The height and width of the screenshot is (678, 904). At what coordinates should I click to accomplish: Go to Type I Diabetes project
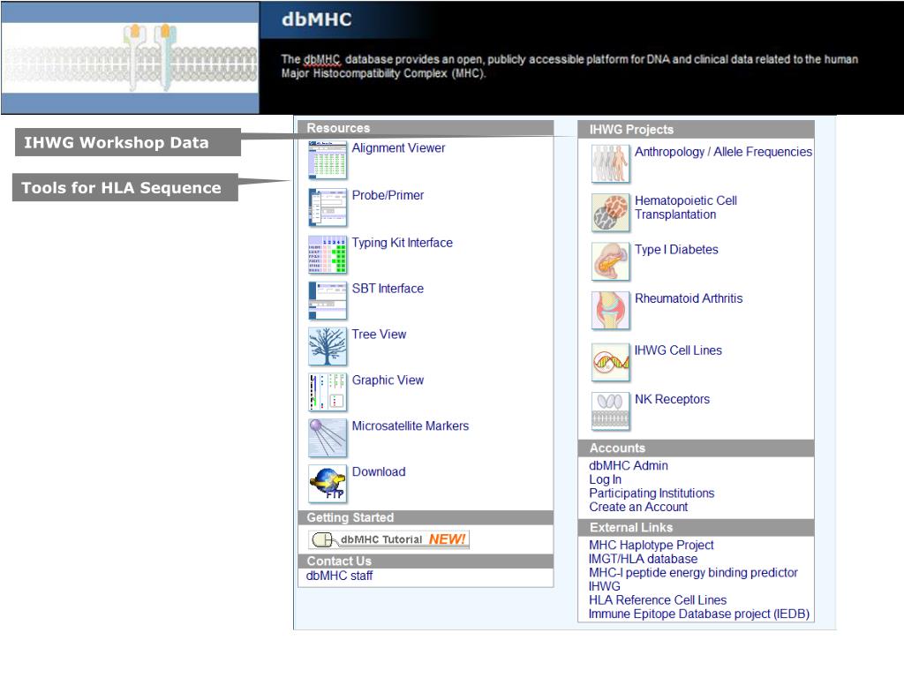point(676,250)
